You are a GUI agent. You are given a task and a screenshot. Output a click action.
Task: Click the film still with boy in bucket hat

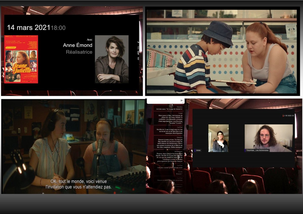pyautogui.click(x=222, y=52)
